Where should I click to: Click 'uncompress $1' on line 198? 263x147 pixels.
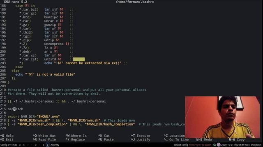click(x=57, y=44)
